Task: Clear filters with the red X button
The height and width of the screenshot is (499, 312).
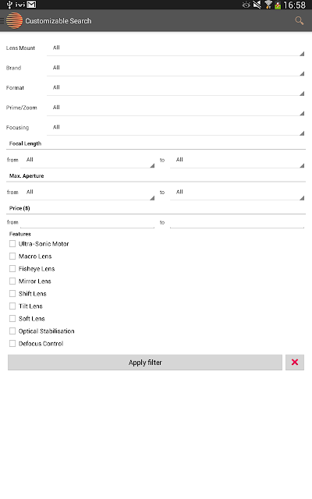Action: 295,362
